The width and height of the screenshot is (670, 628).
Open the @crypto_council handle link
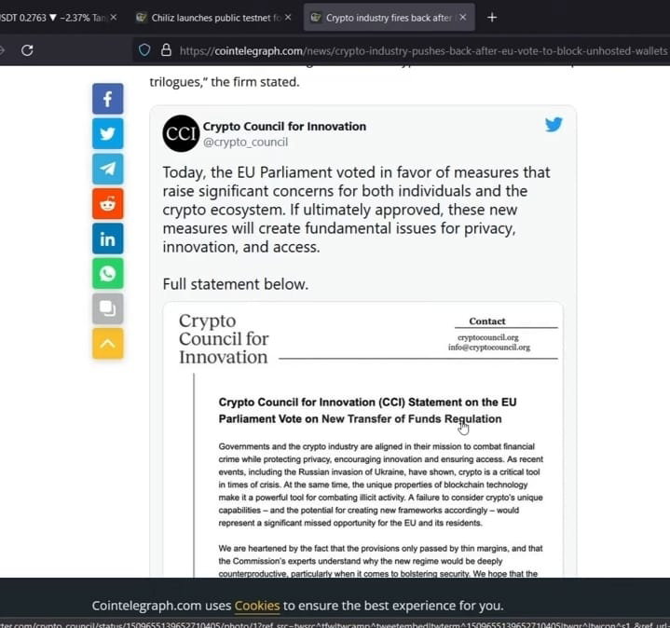[x=245, y=142]
